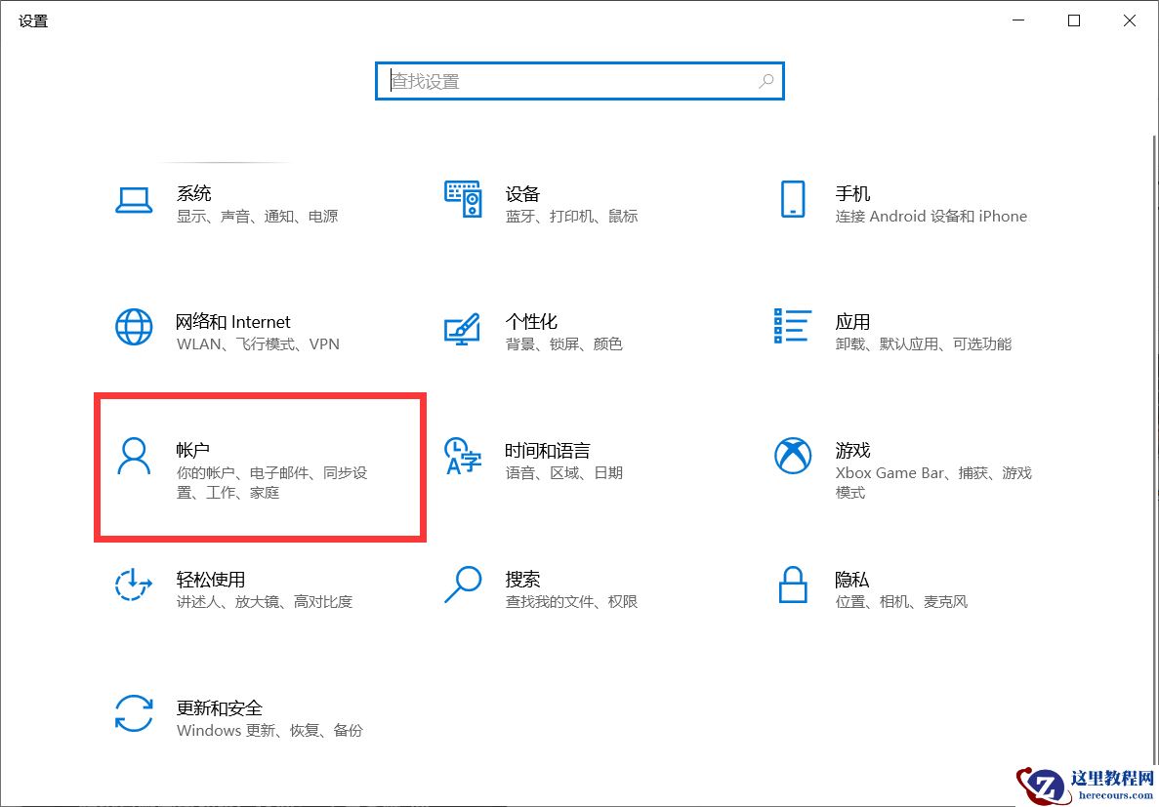Select the 设备 (Devices) category icon

(x=463, y=200)
